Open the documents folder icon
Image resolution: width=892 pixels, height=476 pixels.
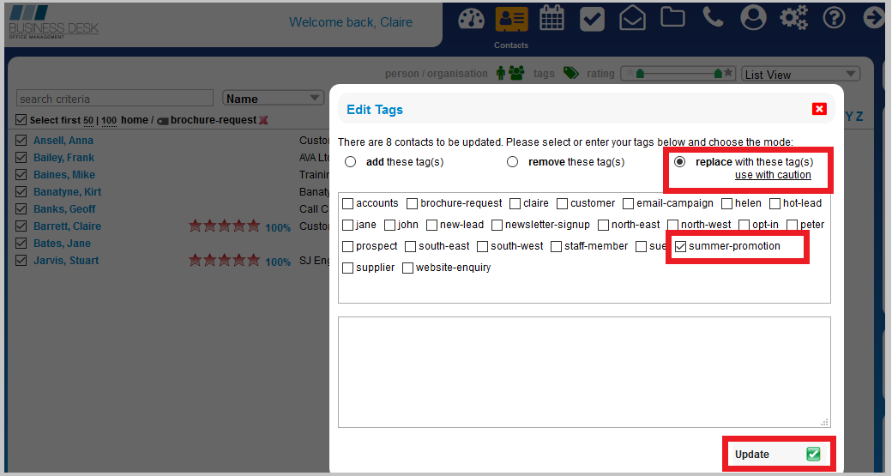point(672,17)
